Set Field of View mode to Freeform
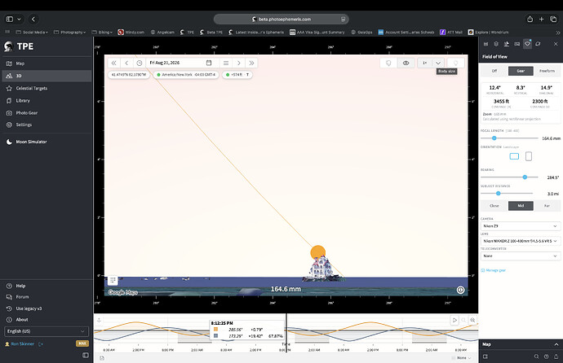563x363 pixels. point(547,71)
